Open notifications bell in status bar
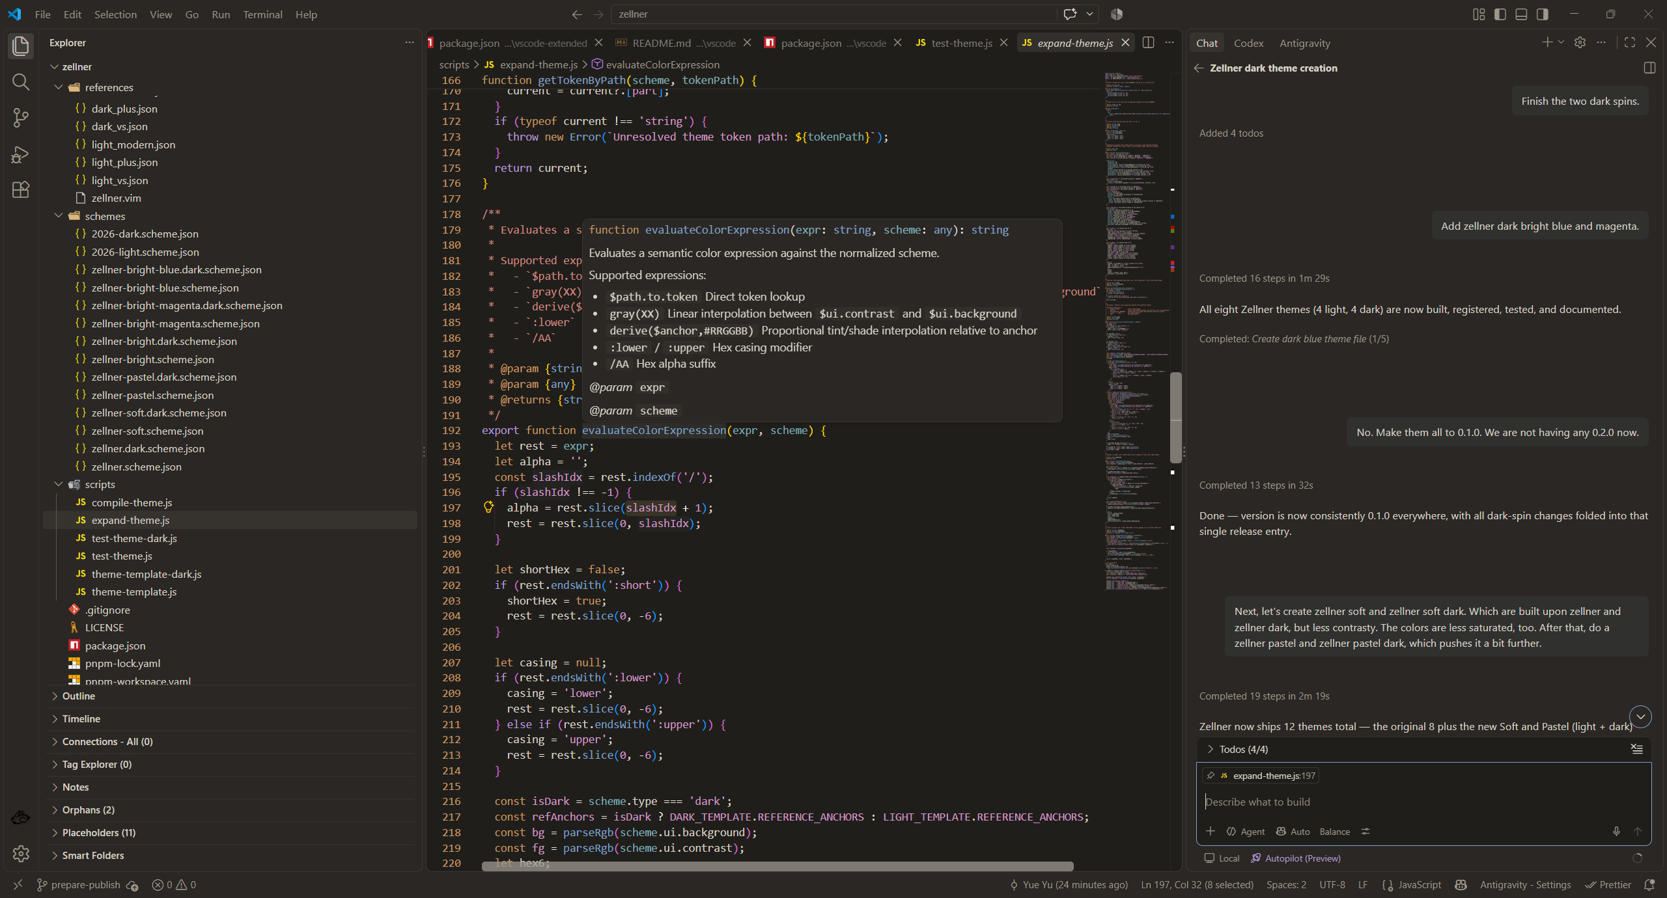Viewport: 1667px width, 898px height. [x=1649, y=884]
